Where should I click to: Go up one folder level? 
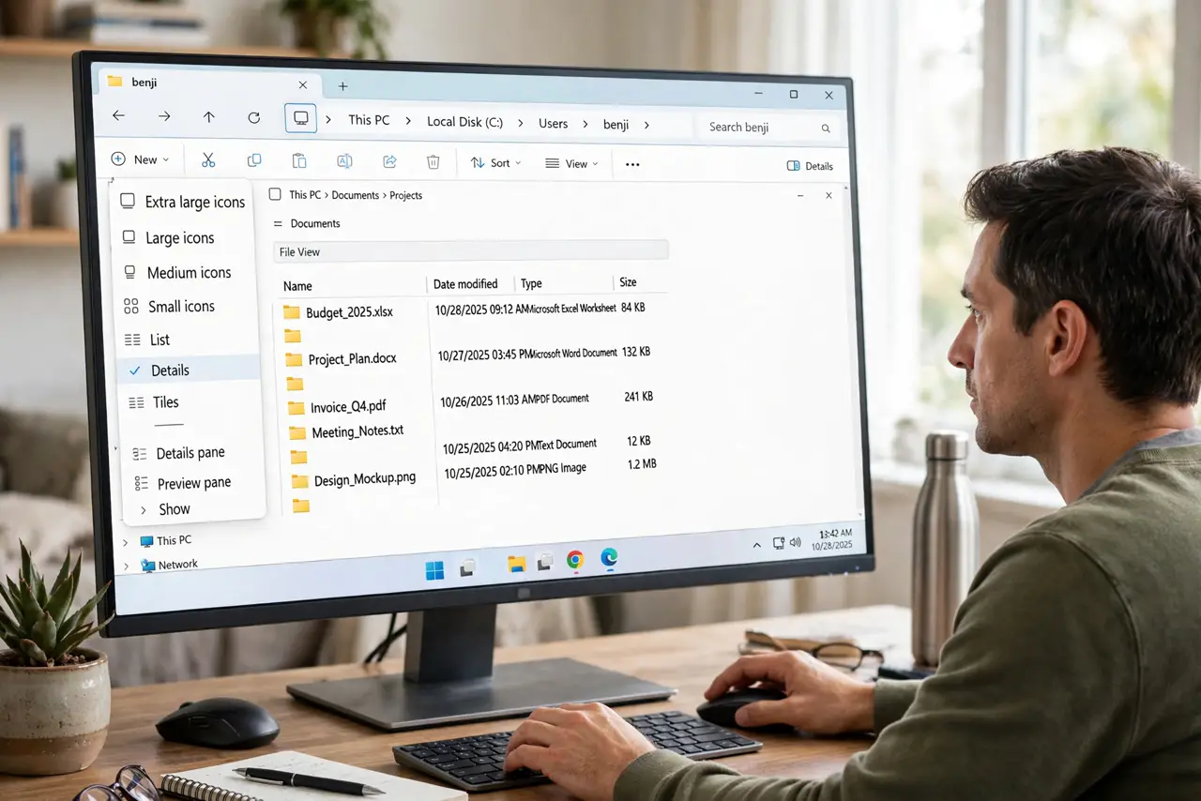pyautogui.click(x=208, y=117)
